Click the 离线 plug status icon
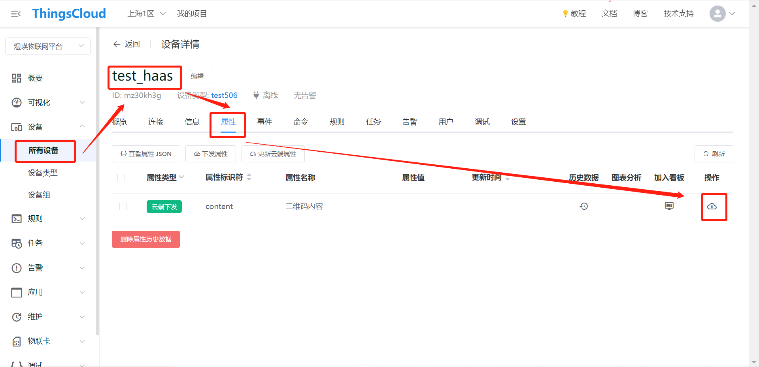Viewport: 759px width, 367px height. point(256,95)
